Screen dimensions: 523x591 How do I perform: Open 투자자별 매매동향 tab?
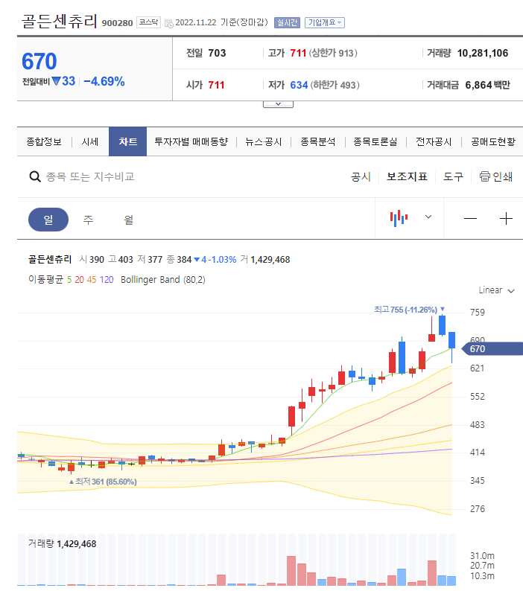coord(191,141)
